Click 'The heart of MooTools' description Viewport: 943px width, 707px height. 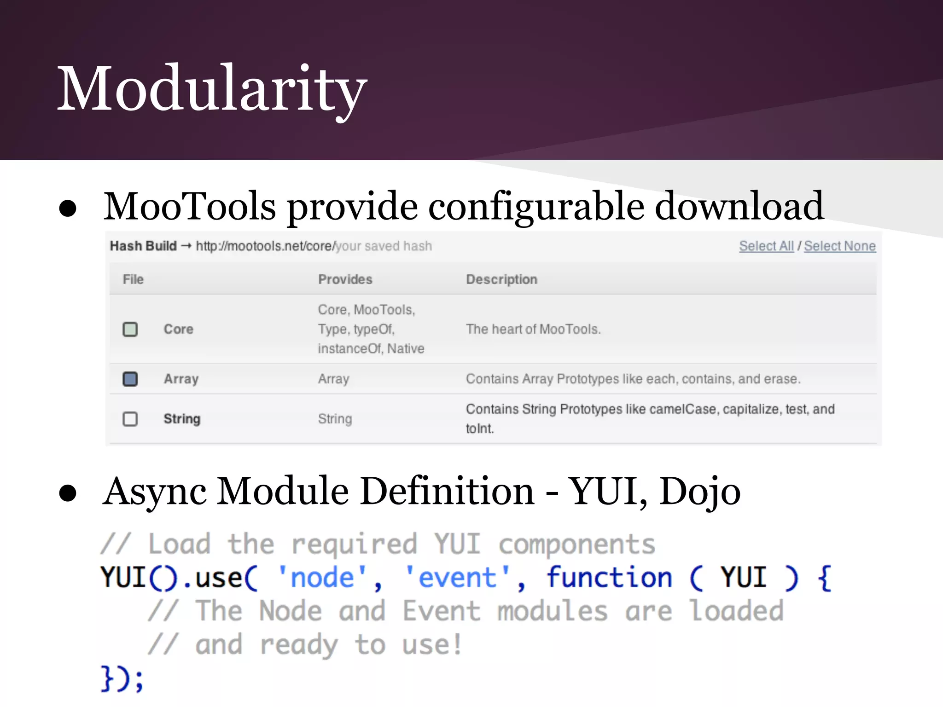click(533, 330)
